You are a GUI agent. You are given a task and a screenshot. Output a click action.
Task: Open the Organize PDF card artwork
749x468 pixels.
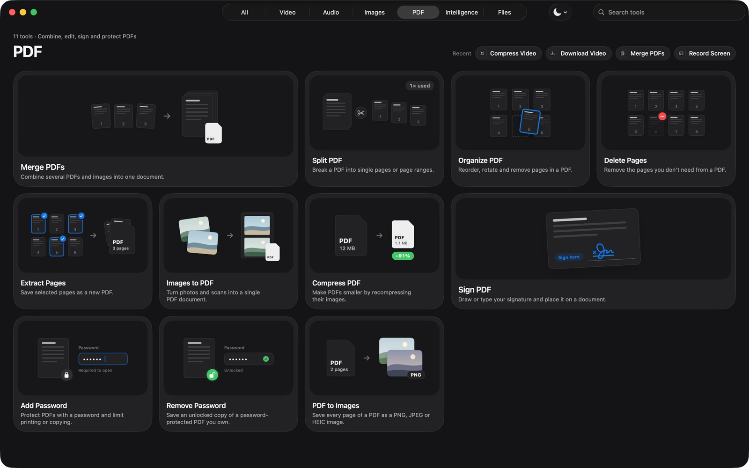pyautogui.click(x=520, y=113)
